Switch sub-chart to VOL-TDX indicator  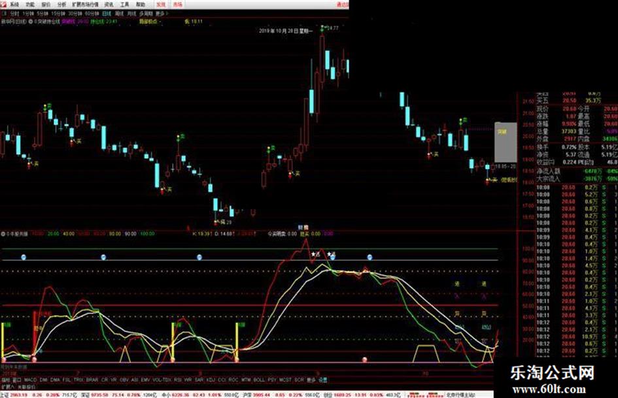162,380
